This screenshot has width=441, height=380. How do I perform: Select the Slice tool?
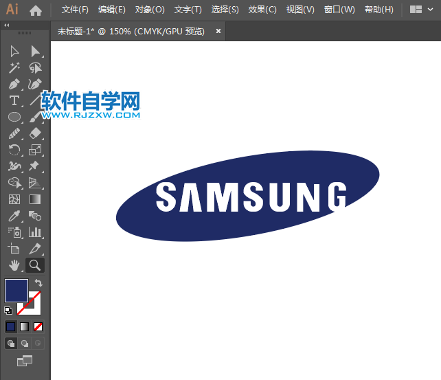pyautogui.click(x=35, y=248)
